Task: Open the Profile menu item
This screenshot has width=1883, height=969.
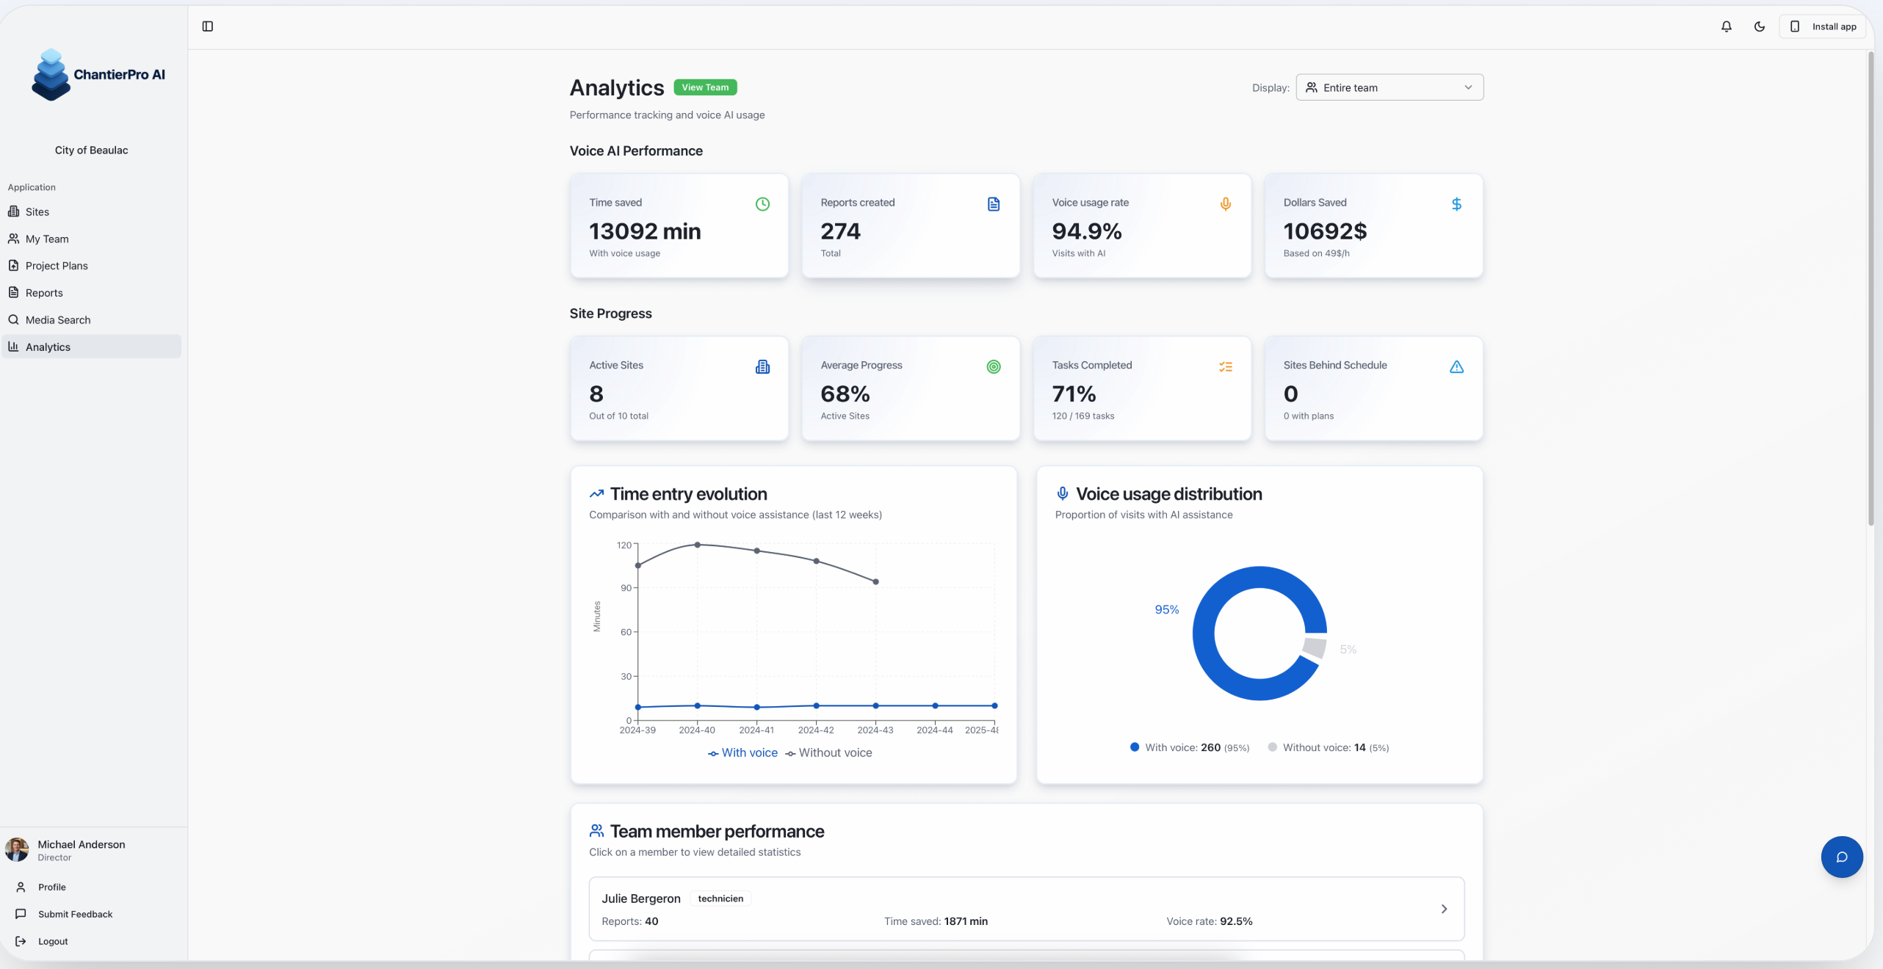Action: [x=51, y=887]
